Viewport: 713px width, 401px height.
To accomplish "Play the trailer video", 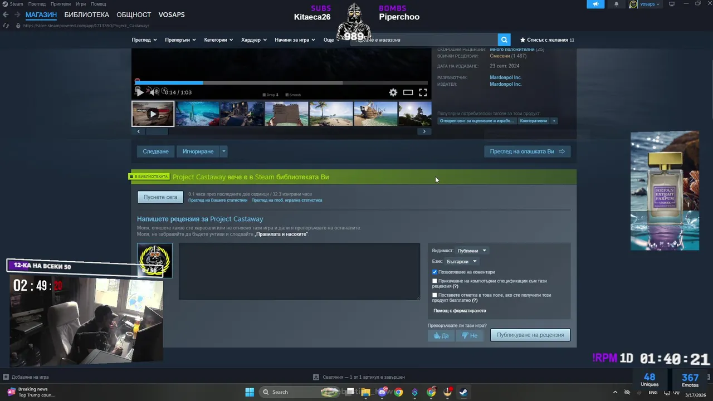I will 139,92.
